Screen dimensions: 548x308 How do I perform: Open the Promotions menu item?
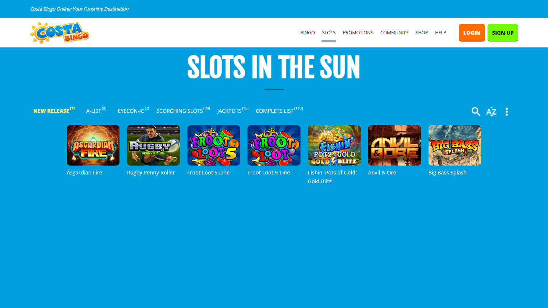[x=358, y=33]
